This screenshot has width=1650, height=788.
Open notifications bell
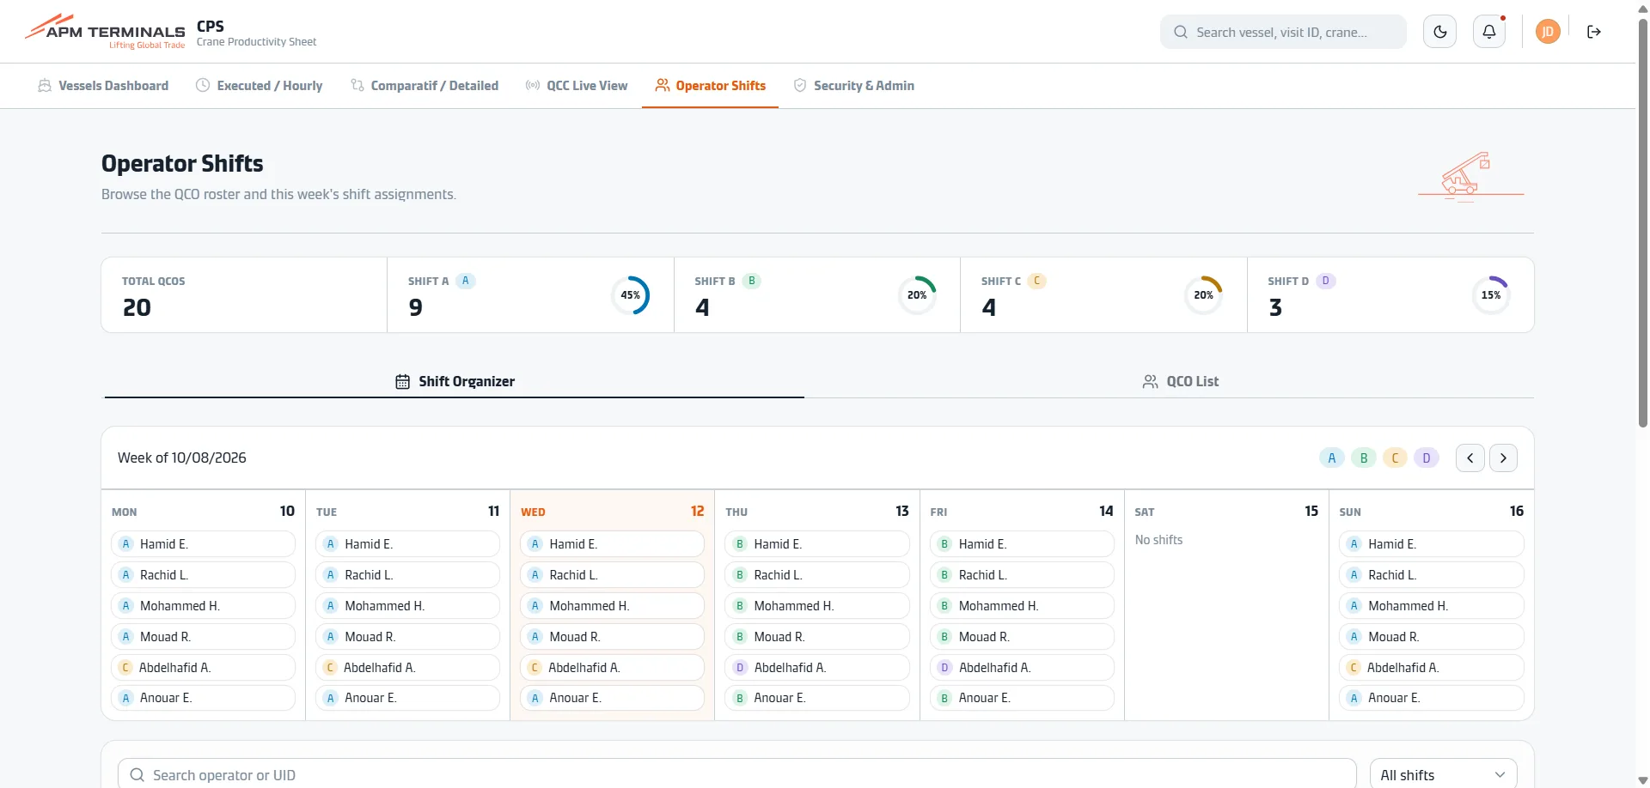pyautogui.click(x=1489, y=32)
